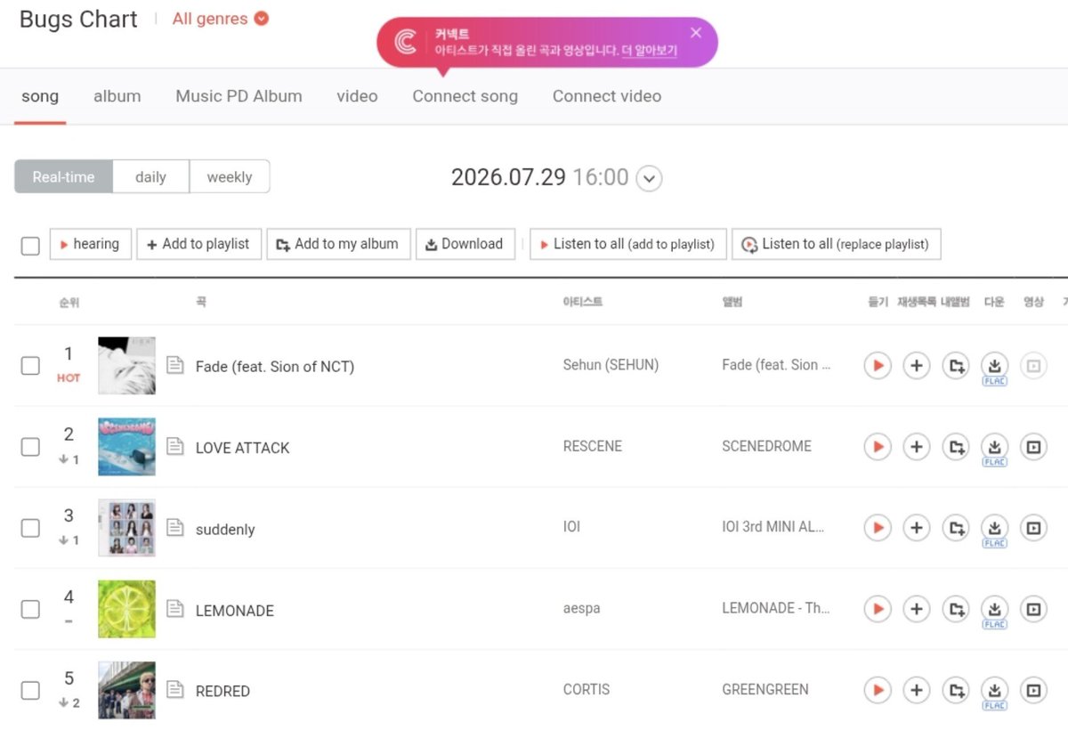
Task: Open the song tab
Action: (40, 96)
